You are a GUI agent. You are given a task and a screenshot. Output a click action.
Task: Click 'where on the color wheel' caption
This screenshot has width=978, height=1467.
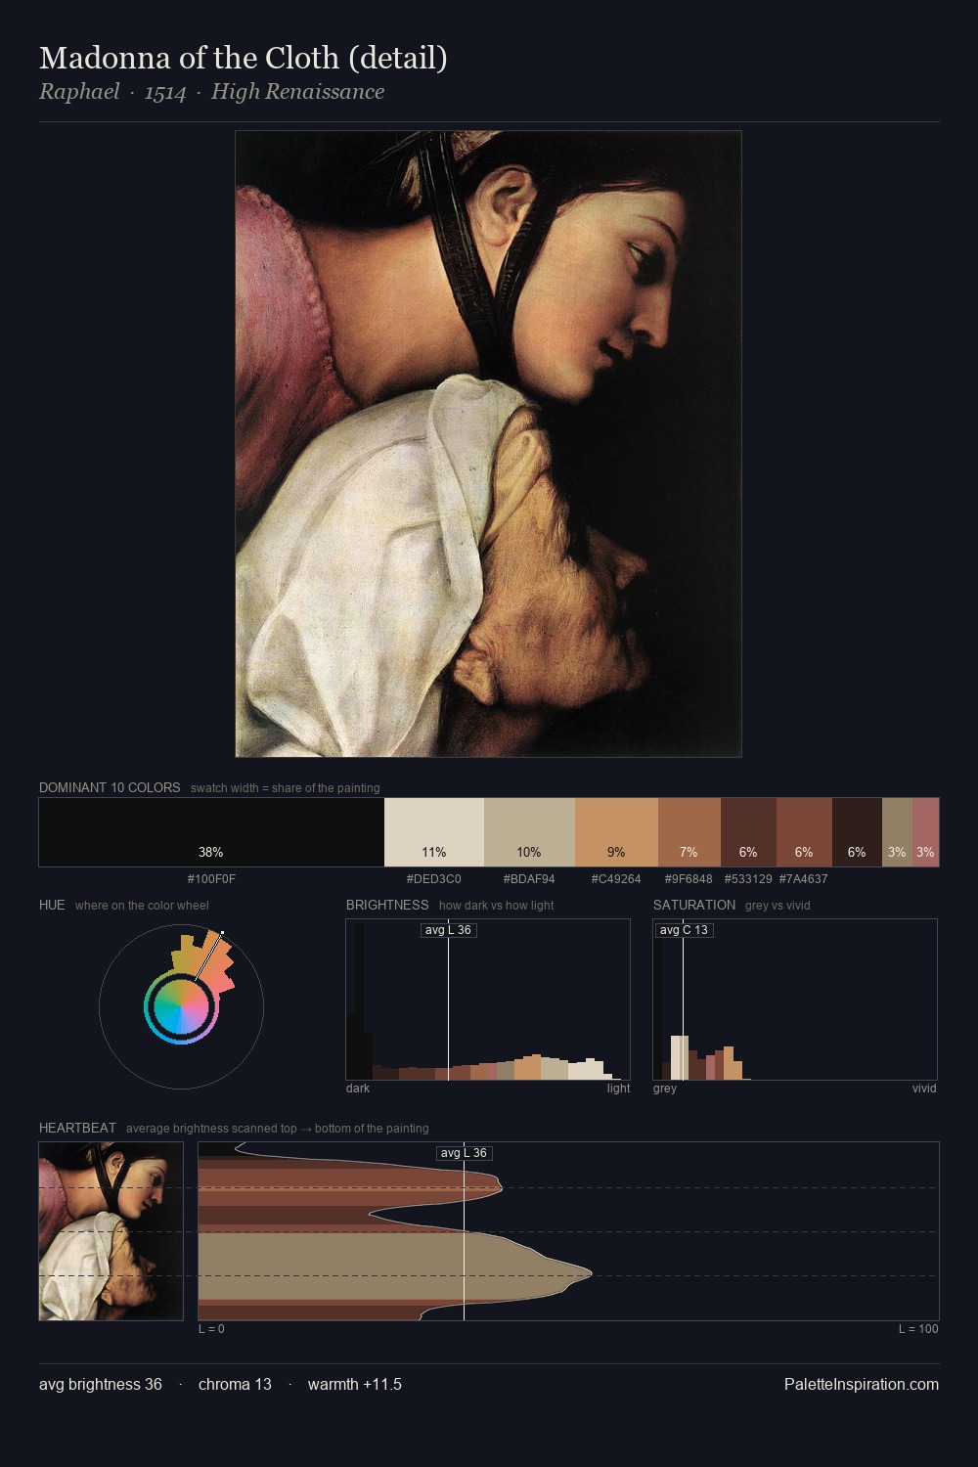click(x=142, y=906)
